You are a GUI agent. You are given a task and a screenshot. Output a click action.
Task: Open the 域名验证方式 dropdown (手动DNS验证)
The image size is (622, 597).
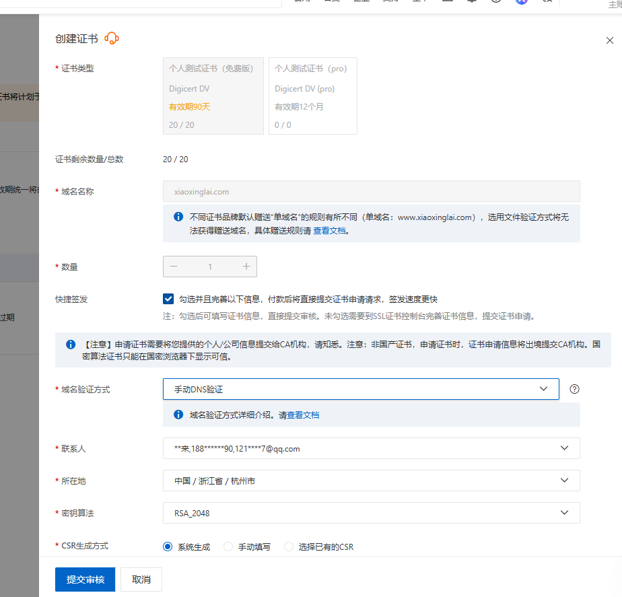361,390
